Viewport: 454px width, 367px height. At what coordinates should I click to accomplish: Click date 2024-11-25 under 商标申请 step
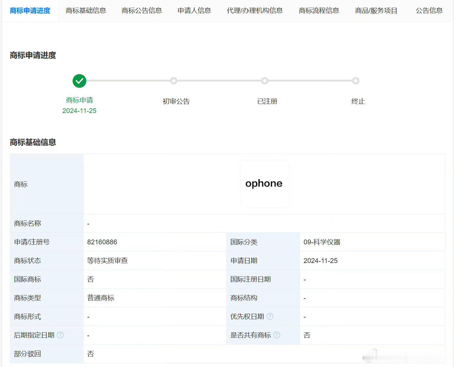click(x=79, y=111)
